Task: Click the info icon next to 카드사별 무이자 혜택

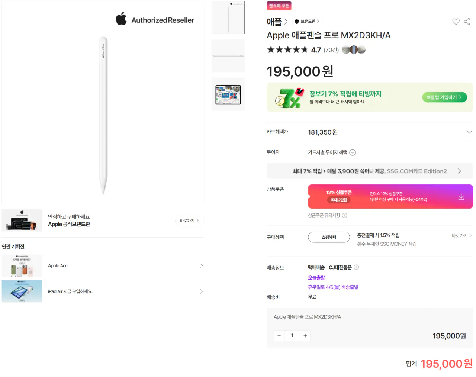Action: (x=353, y=152)
